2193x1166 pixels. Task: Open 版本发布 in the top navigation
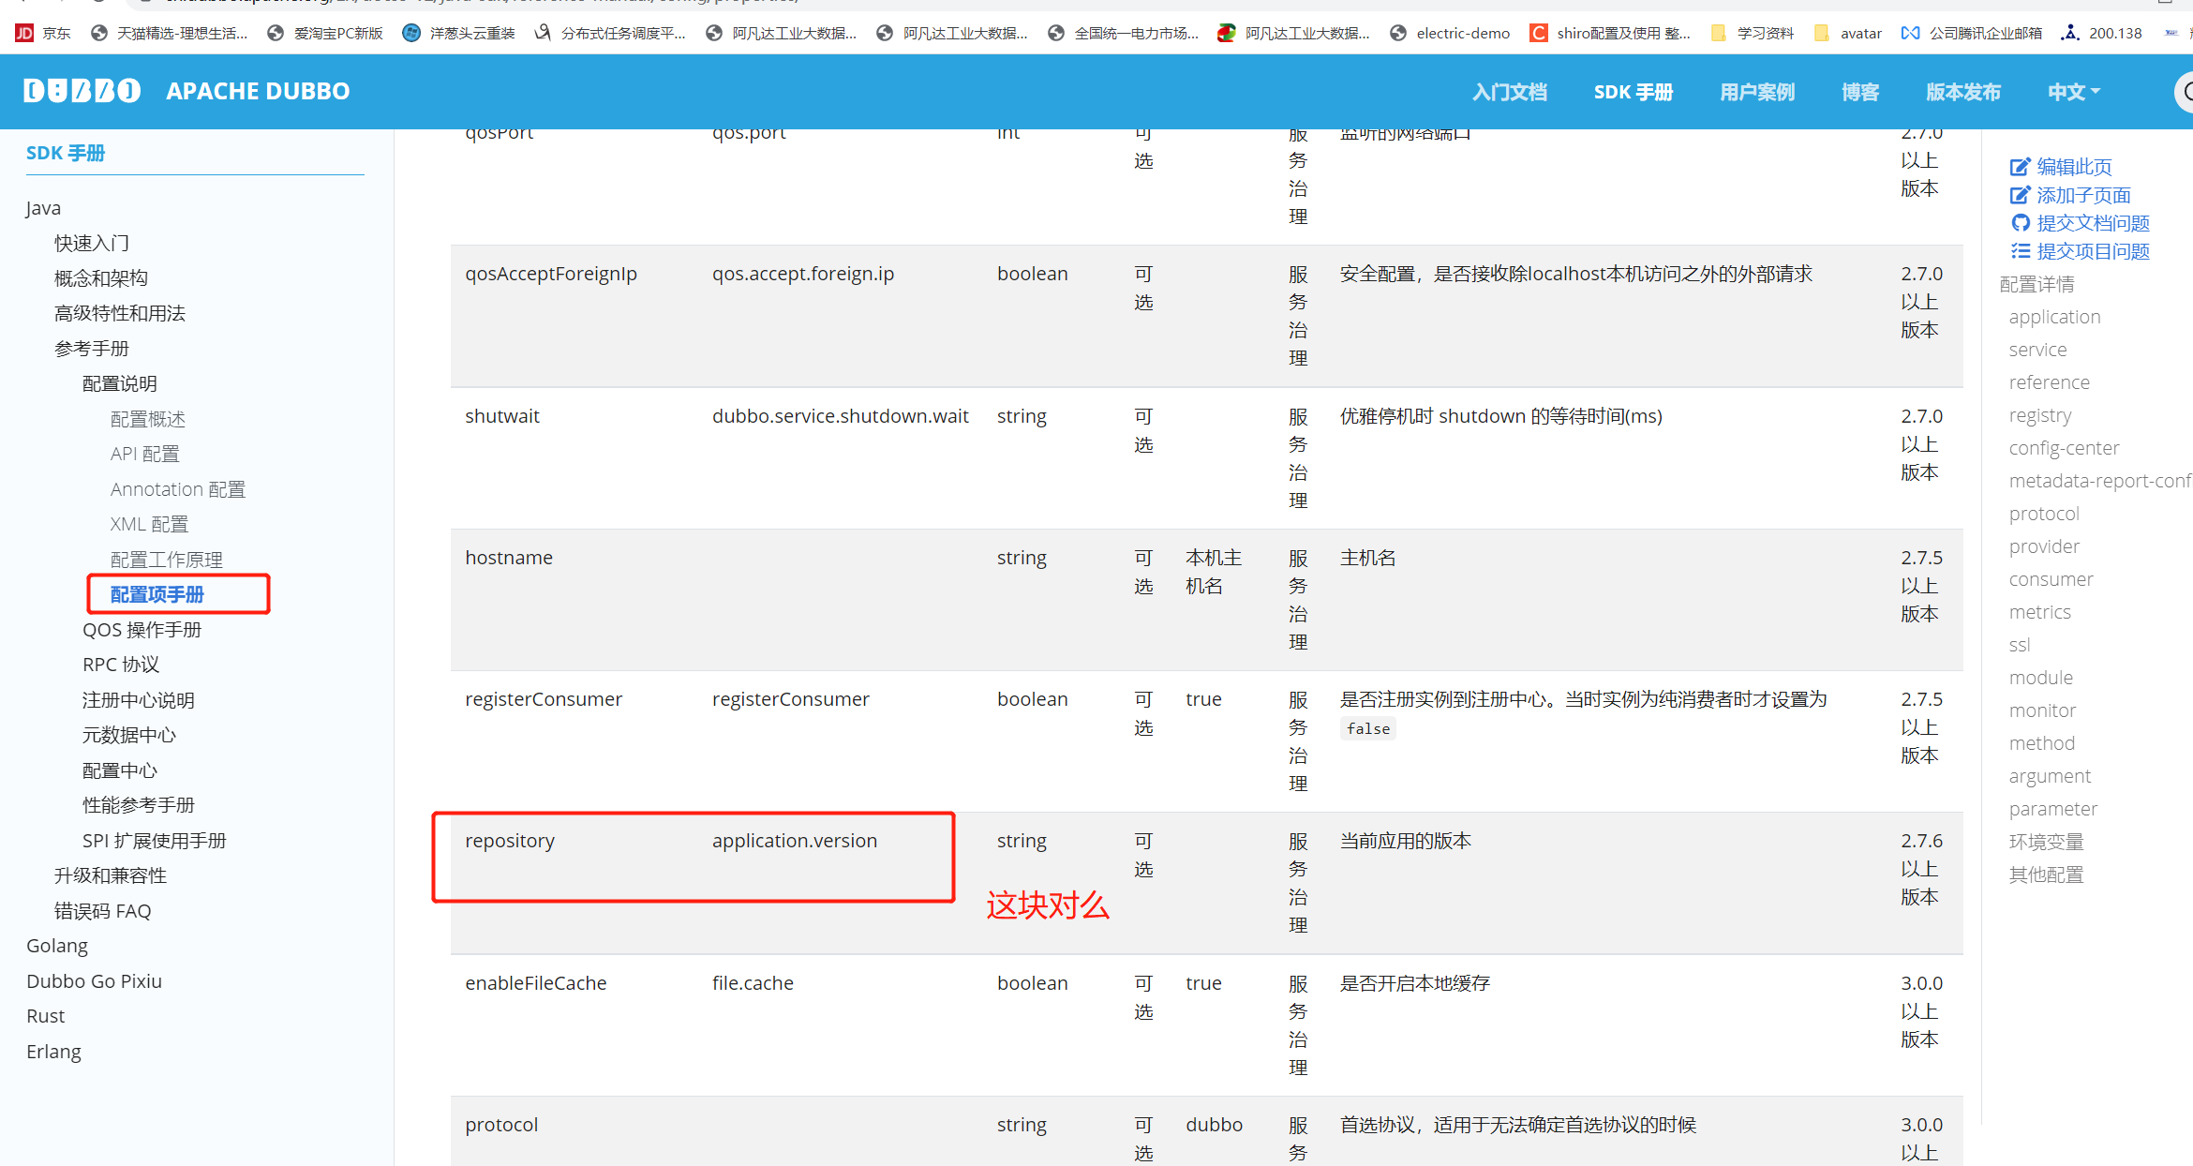[1962, 92]
